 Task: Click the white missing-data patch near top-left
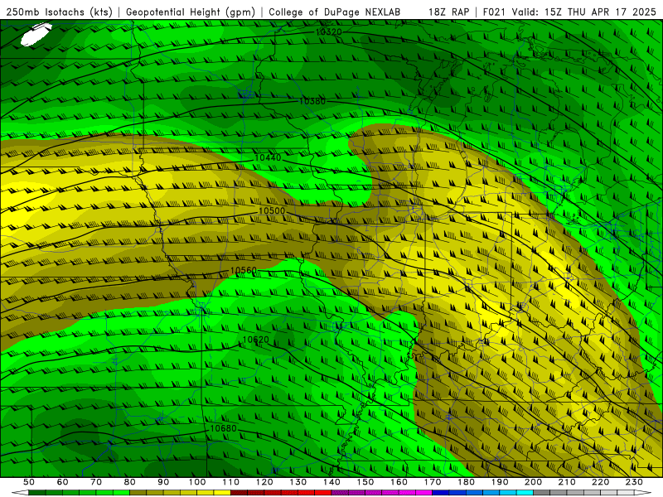tap(36, 34)
